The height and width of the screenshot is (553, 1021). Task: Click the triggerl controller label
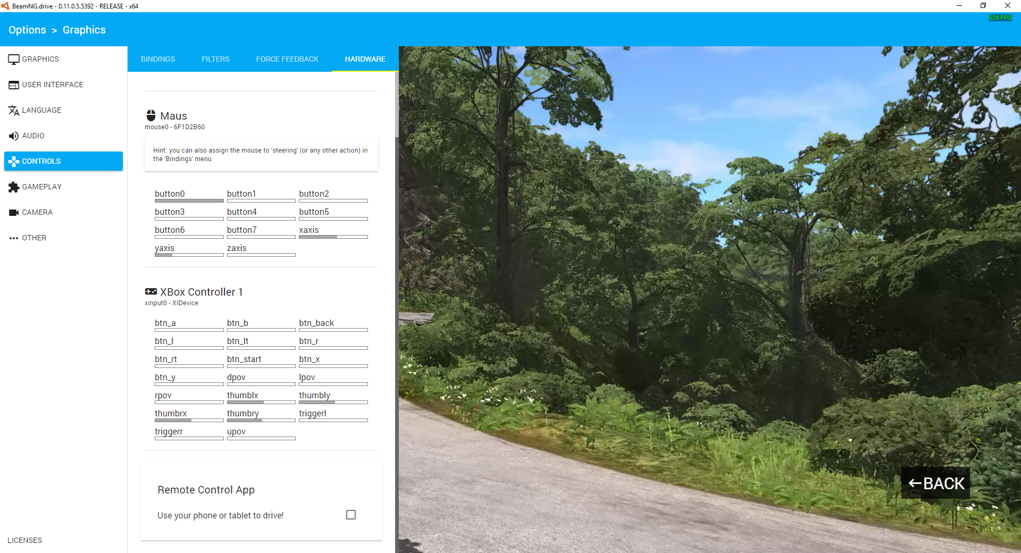coord(313,413)
